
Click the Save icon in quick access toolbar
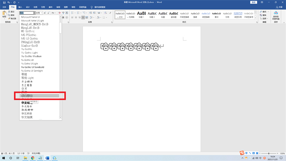pyautogui.click(x=4, y=2)
